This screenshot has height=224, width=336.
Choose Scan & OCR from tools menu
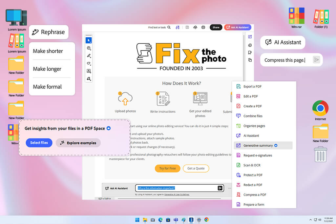262,165
